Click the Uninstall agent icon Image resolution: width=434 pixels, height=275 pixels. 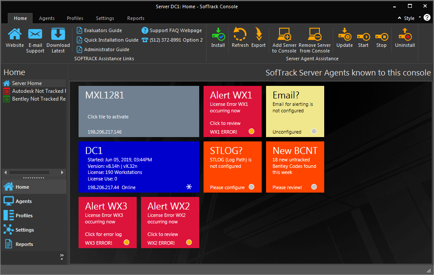pyautogui.click(x=405, y=34)
